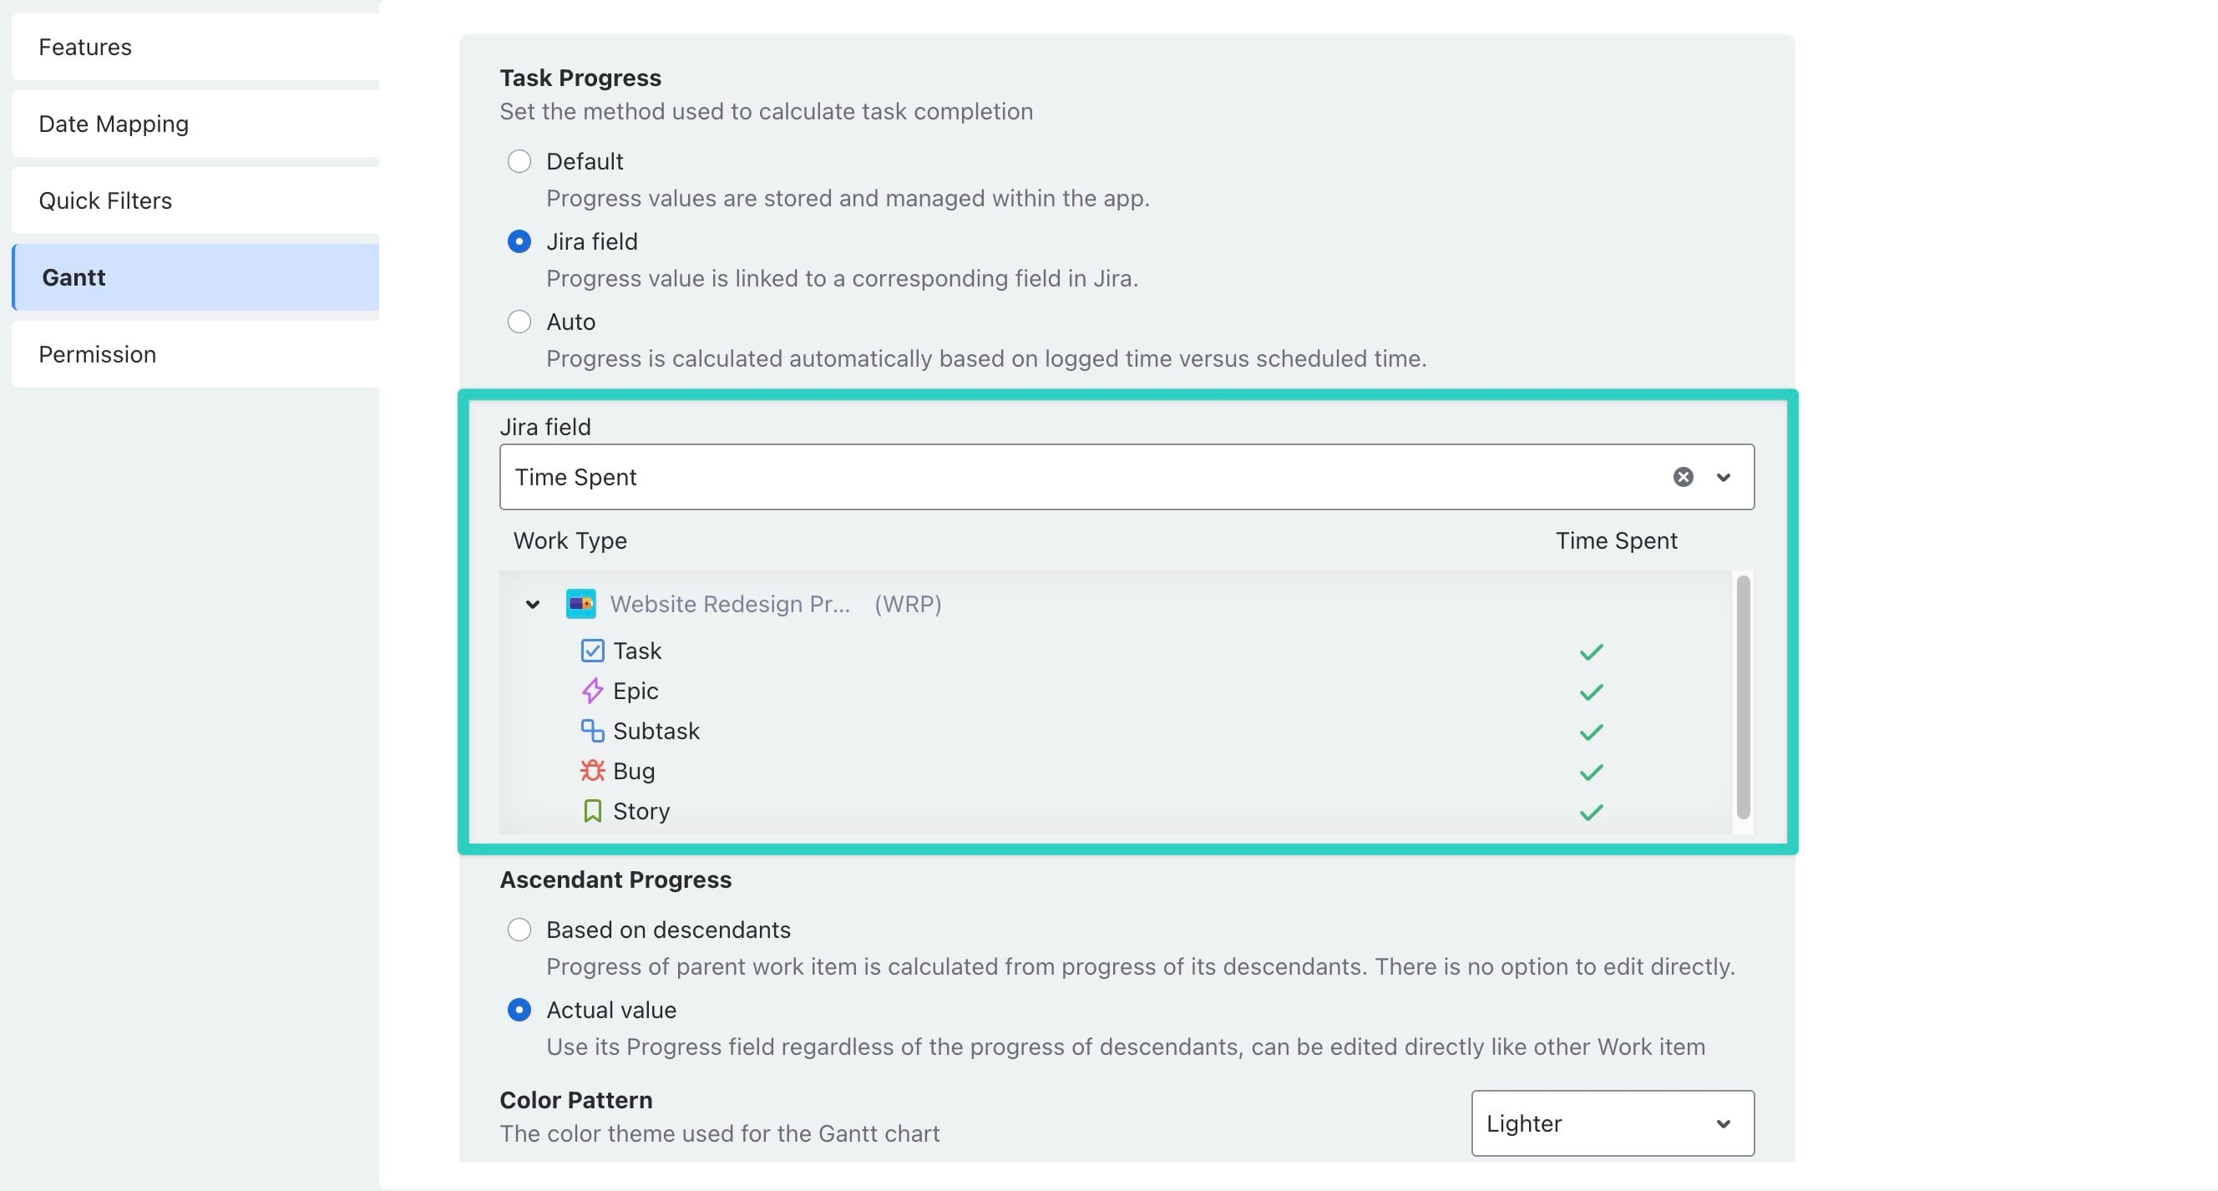This screenshot has width=2218, height=1191.
Task: Select the Jira field progress radio button
Action: 519,241
